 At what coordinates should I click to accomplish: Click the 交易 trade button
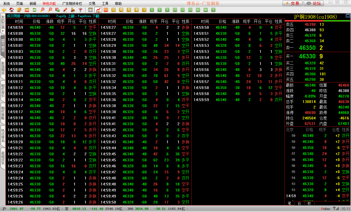[x=293, y=3]
